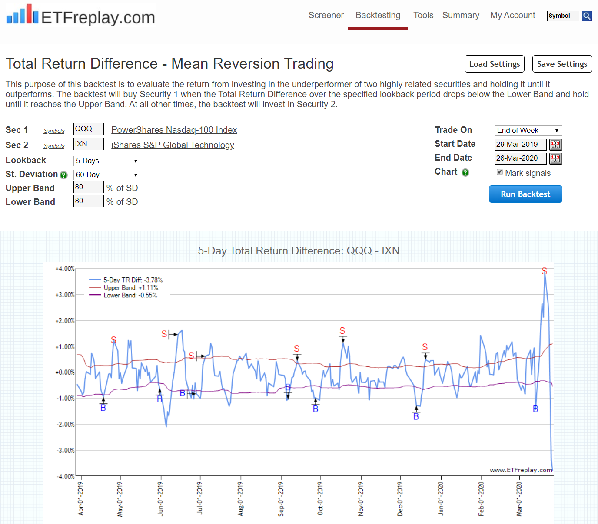Focus the Sec 1 QQQ input field
Viewport: 598px width, 524px height.
pos(89,129)
